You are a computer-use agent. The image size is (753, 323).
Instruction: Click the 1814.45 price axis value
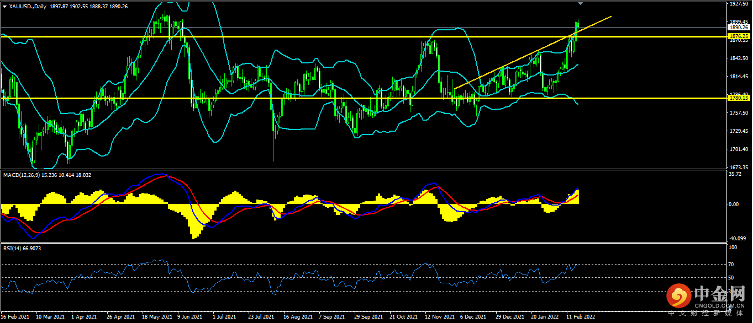coord(738,76)
